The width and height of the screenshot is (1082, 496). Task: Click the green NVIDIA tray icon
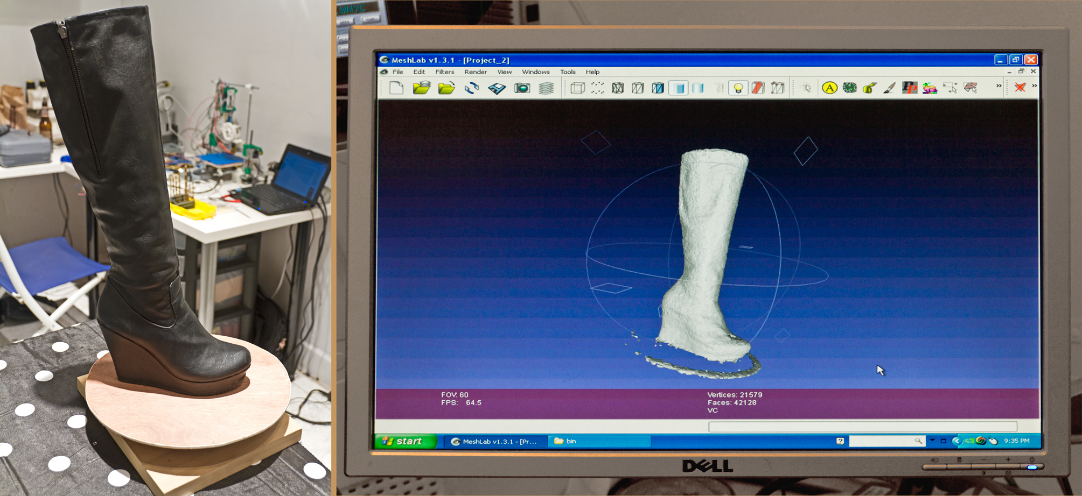(969, 441)
